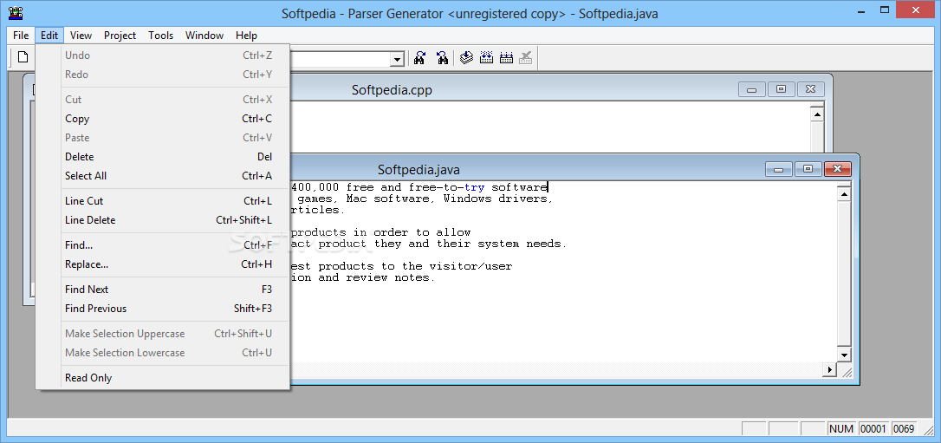Screen dimensions: 941x443
Task: Click the line number 00001 in status bar
Action: click(x=873, y=428)
